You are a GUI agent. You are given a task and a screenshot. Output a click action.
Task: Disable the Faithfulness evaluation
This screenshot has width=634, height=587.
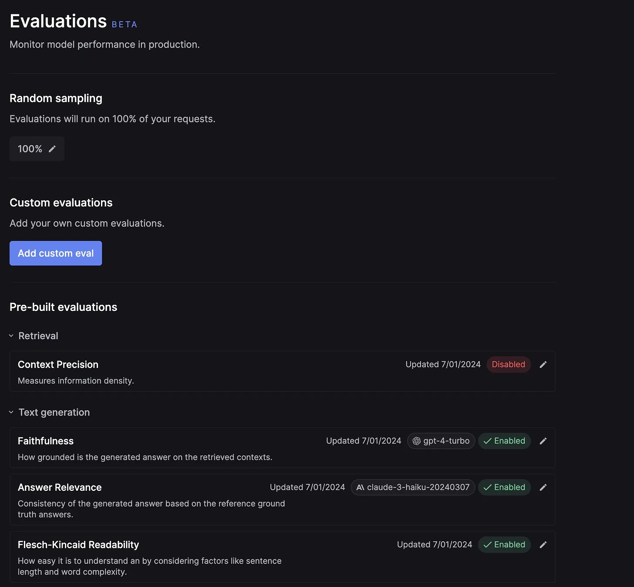point(504,441)
